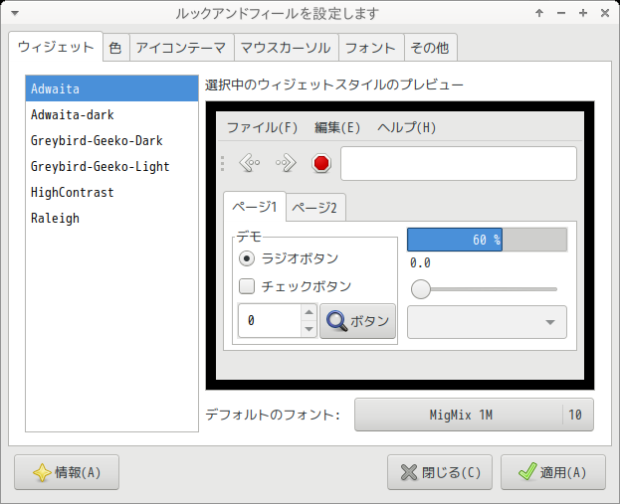This screenshot has width=620, height=504.
Task: Select the Greybird-Geeko-Light theme
Action: coord(111,166)
